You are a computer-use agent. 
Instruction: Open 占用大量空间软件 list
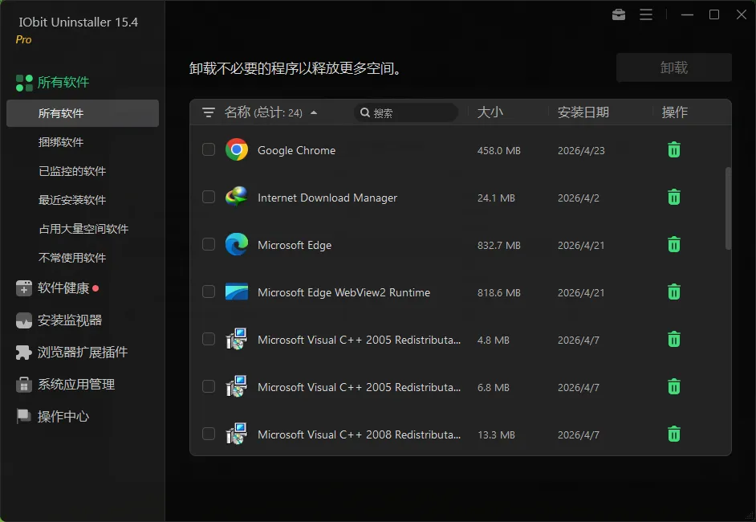83,229
